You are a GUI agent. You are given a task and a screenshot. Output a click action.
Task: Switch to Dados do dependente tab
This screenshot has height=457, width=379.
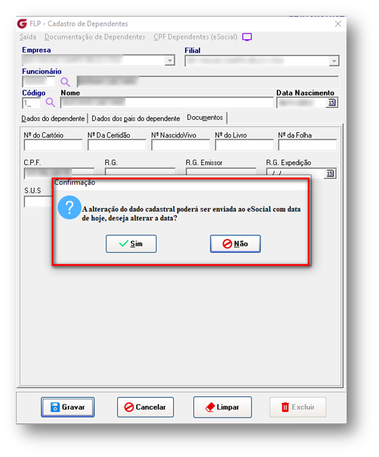point(53,118)
